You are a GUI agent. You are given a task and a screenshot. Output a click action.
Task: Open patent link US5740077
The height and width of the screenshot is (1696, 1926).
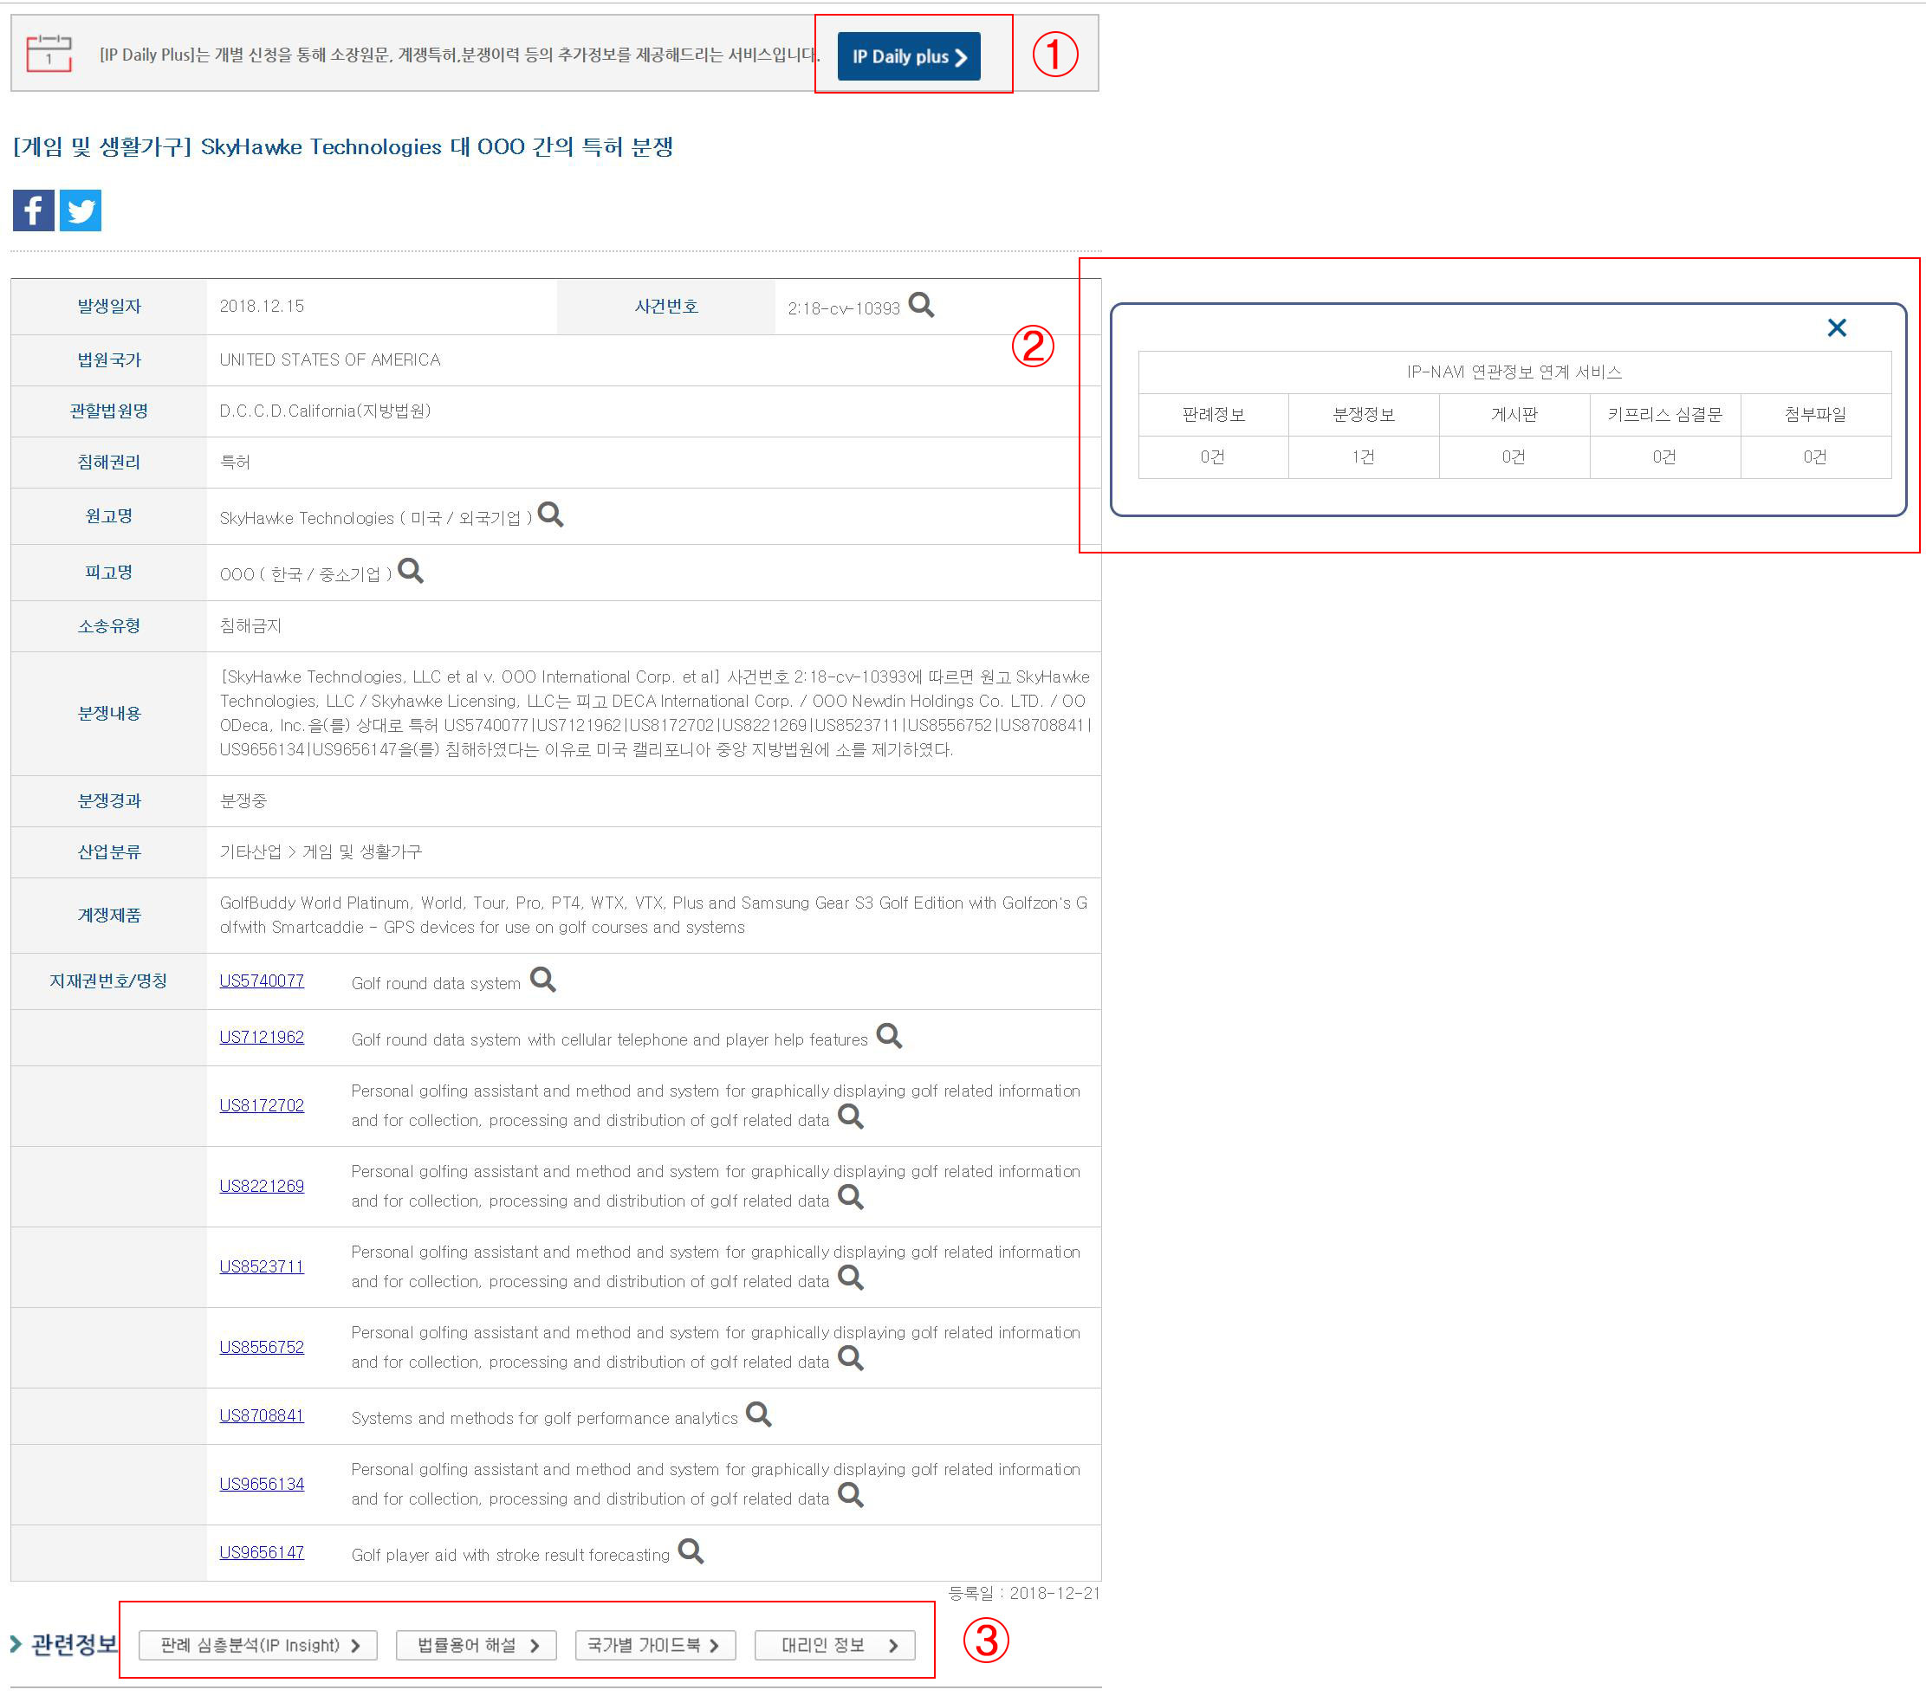tap(262, 981)
